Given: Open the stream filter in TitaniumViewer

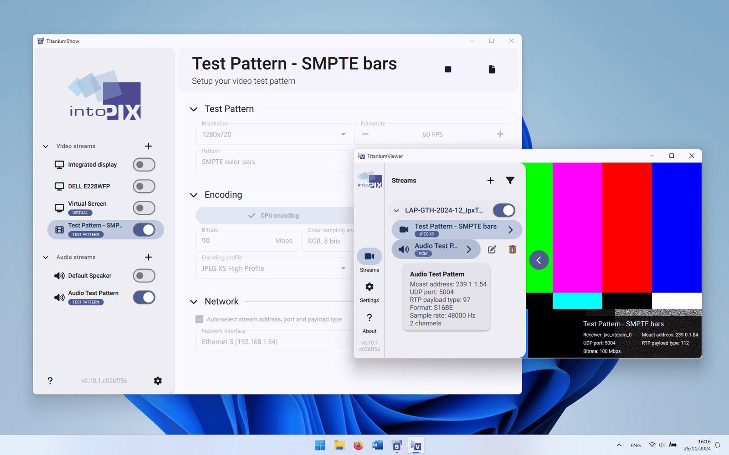Looking at the screenshot, I should point(510,181).
